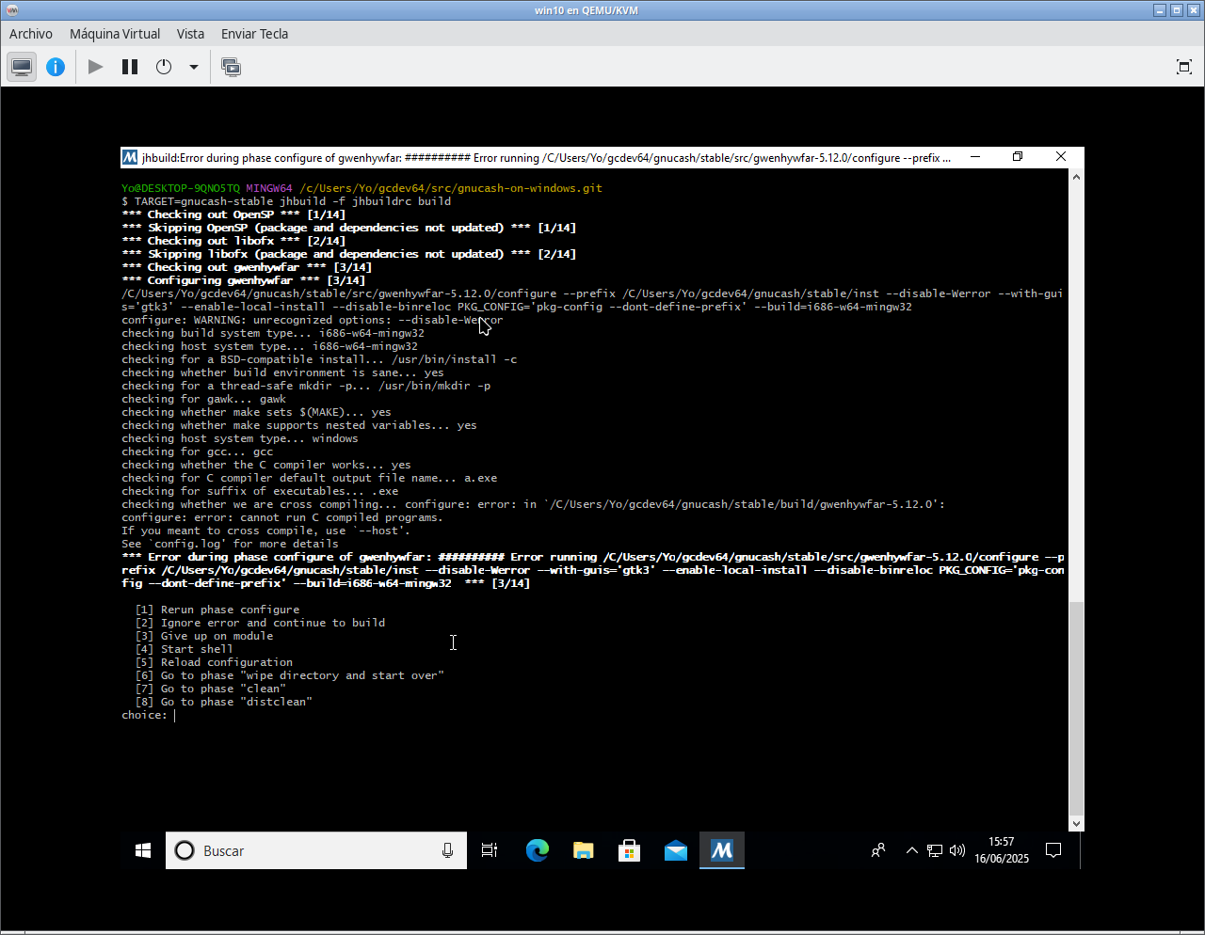Close the jhbuild terminal window
This screenshot has height=935, width=1205.
pyautogui.click(x=1061, y=157)
